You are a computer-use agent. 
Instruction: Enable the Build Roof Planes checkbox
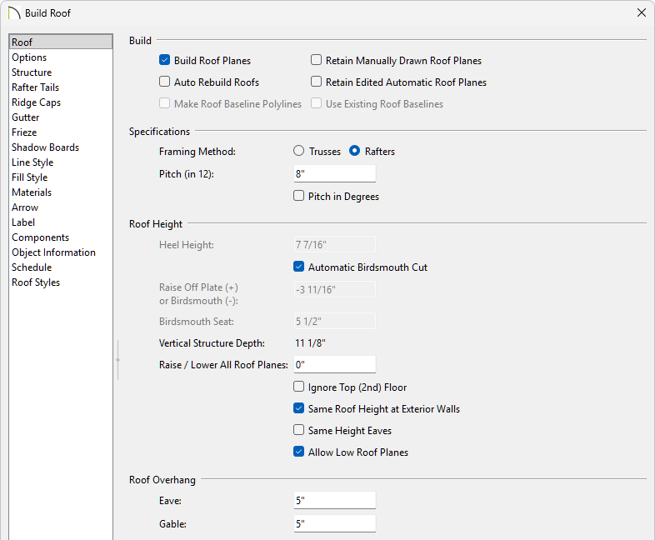pyautogui.click(x=165, y=61)
